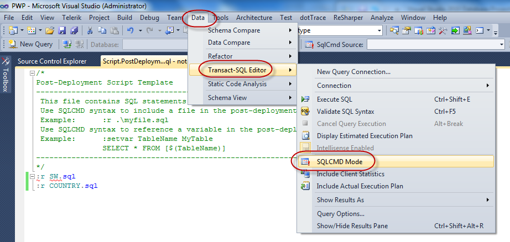510x242 pixels.
Task: Open the toolbar overflow options arrow
Action: click(496, 32)
